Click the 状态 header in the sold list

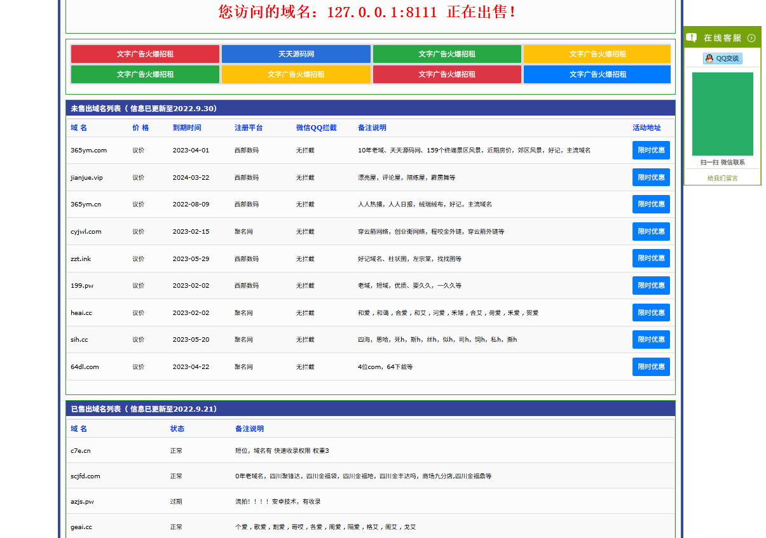click(x=177, y=429)
